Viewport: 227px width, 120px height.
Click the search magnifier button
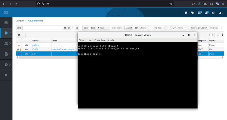[x=77, y=28]
